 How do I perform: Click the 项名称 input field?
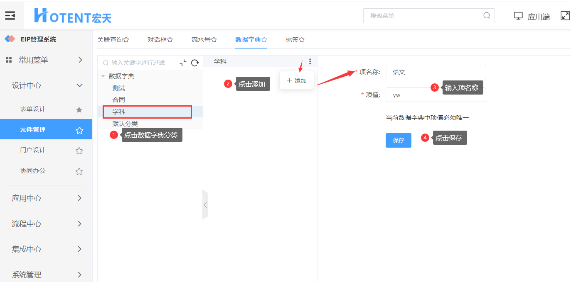(x=436, y=72)
